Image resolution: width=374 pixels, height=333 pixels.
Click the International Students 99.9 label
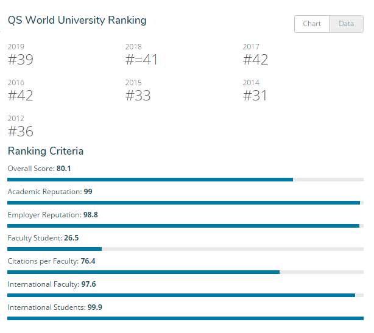[55, 307]
